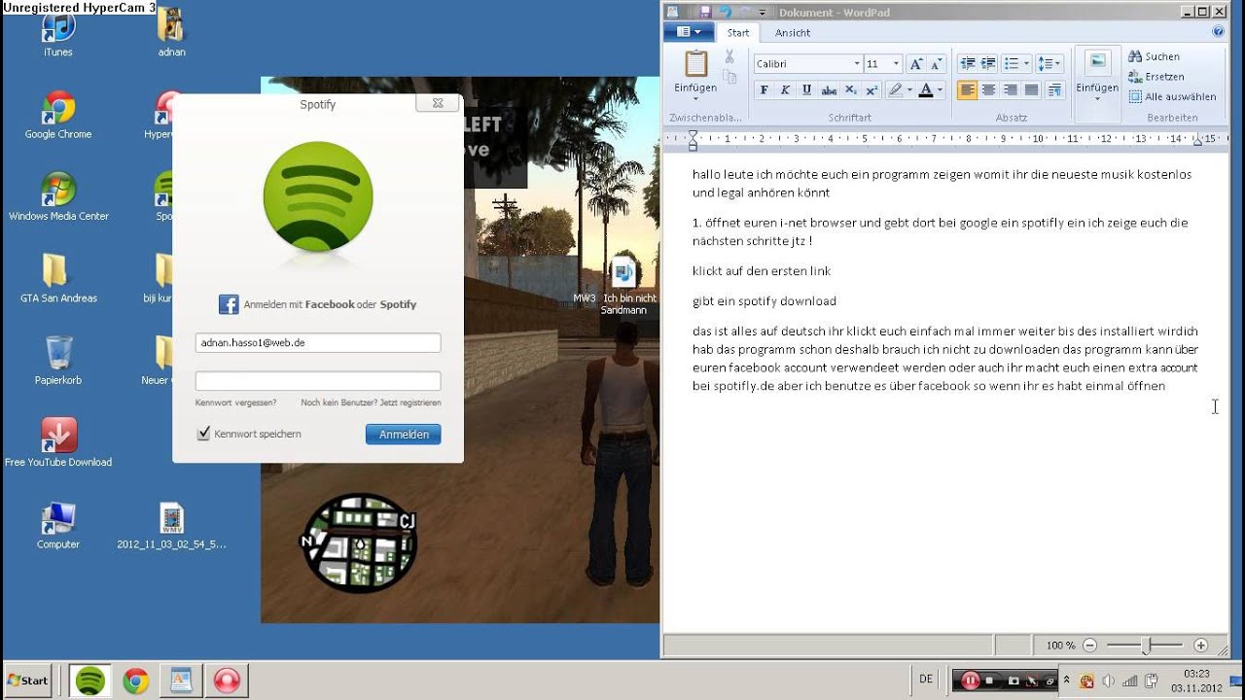The width and height of the screenshot is (1245, 700).
Task: Click the Anmelden login button
Action: point(404,435)
